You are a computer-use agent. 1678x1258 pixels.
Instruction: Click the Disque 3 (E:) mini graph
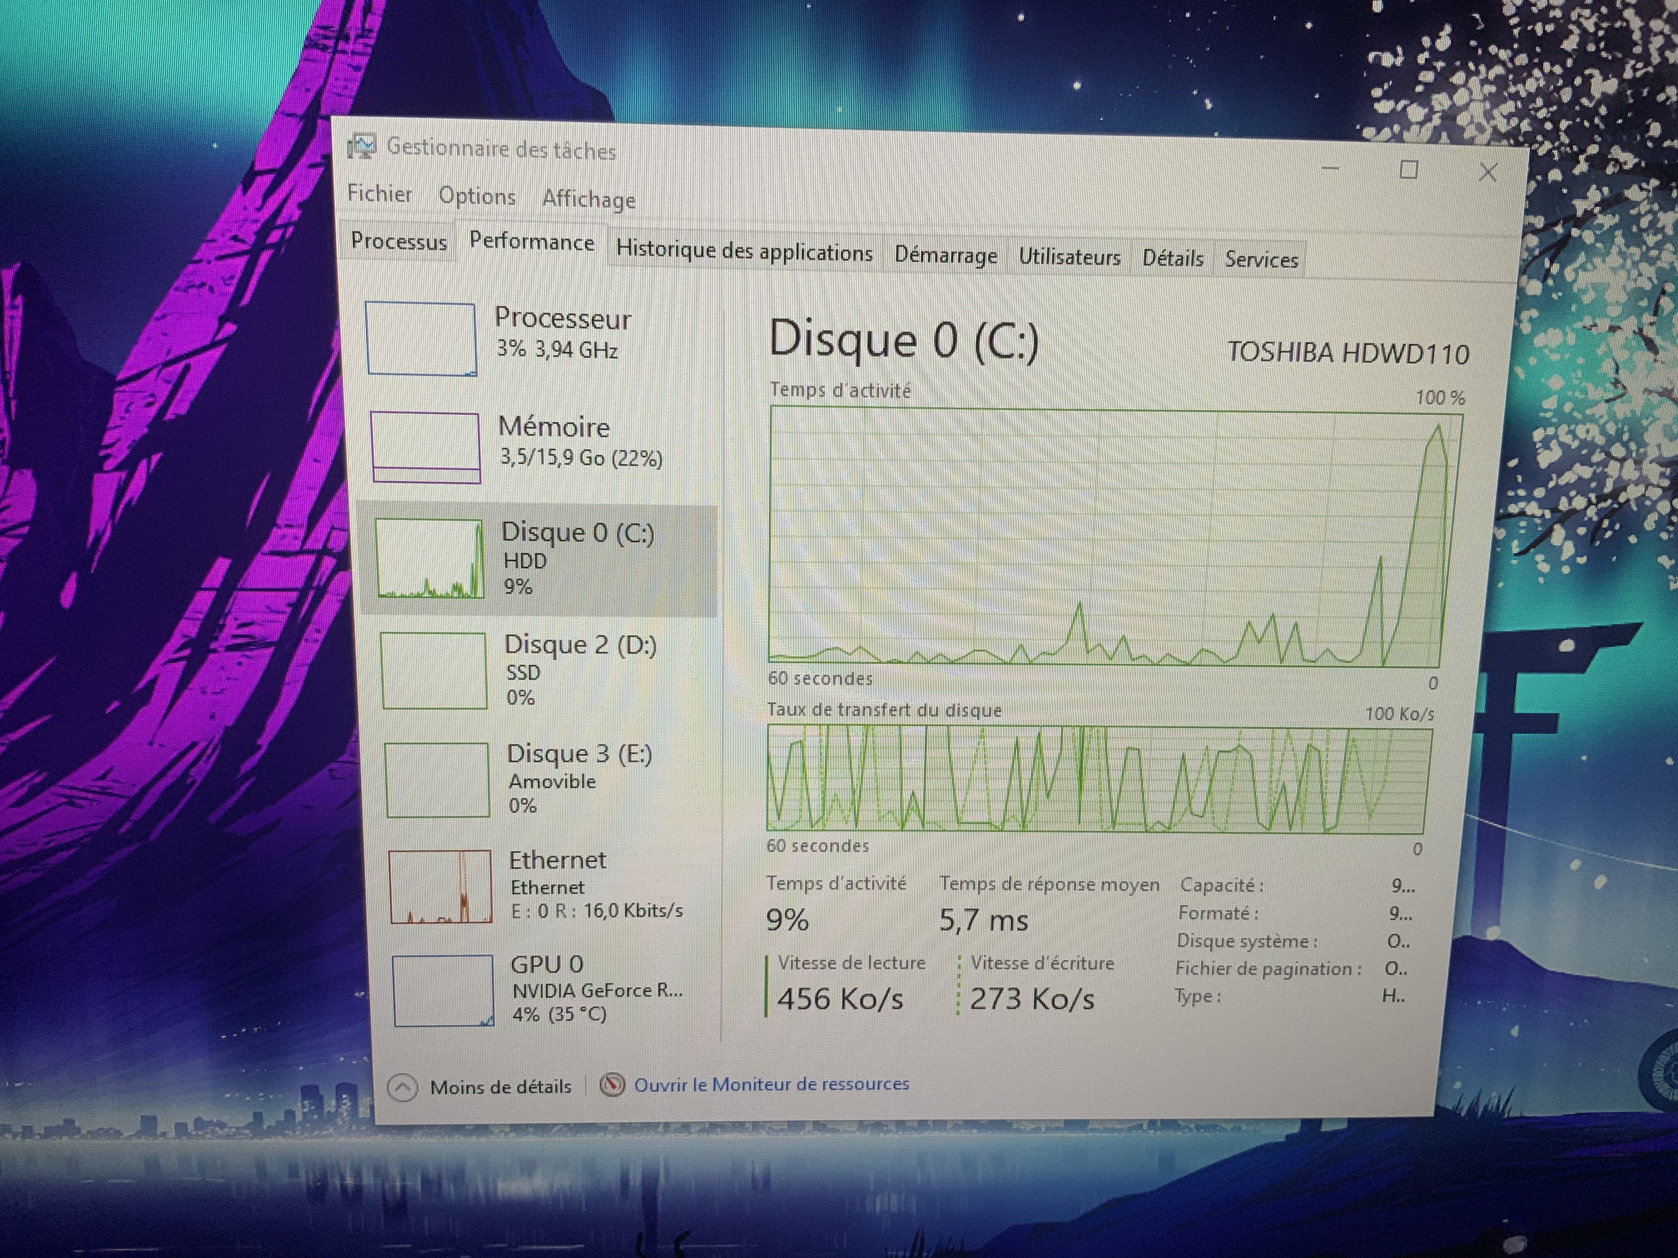coord(437,780)
